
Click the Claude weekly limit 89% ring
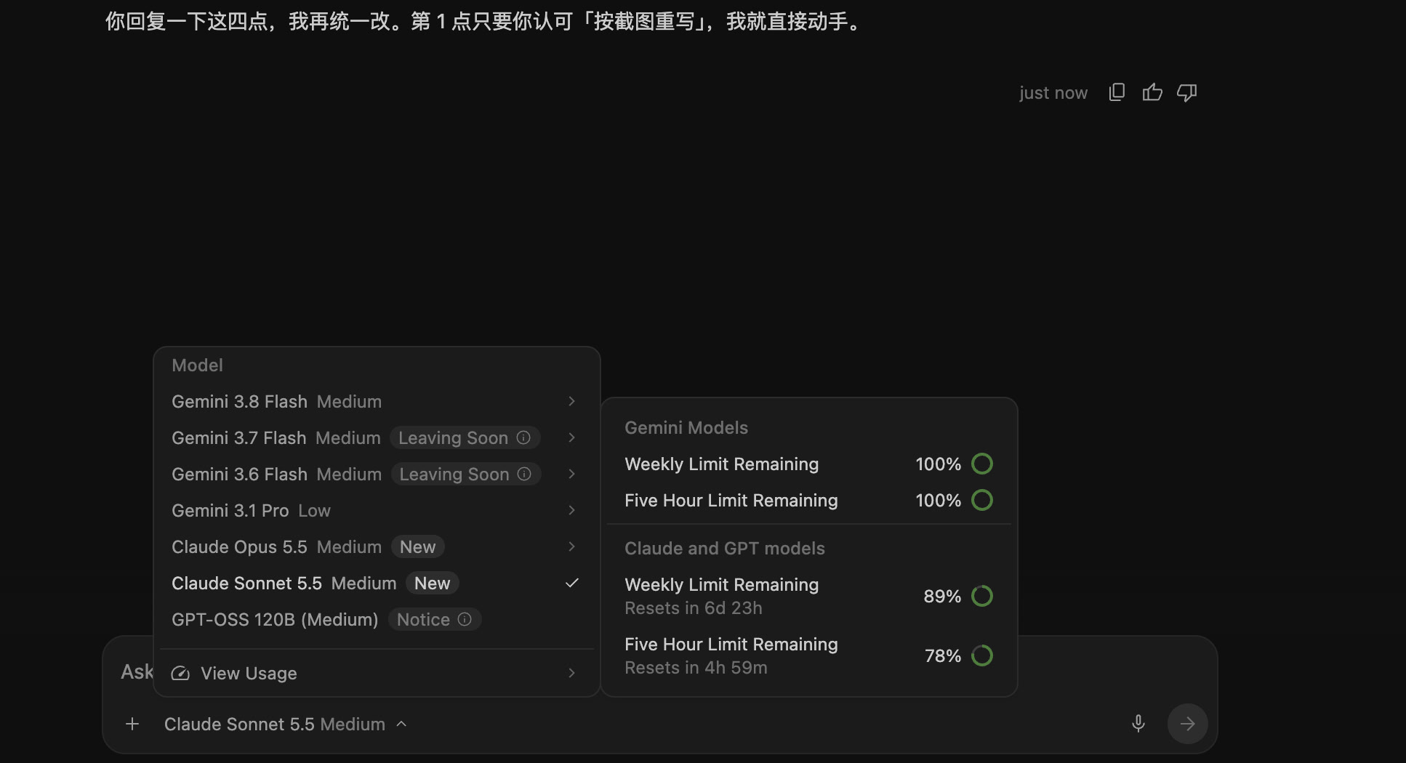(982, 596)
